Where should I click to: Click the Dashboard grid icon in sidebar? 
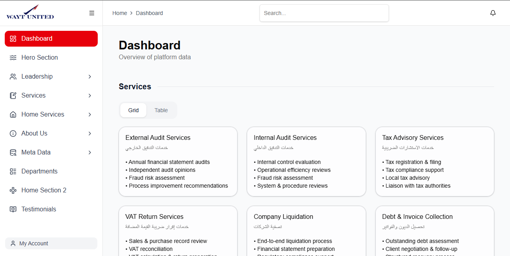13,39
